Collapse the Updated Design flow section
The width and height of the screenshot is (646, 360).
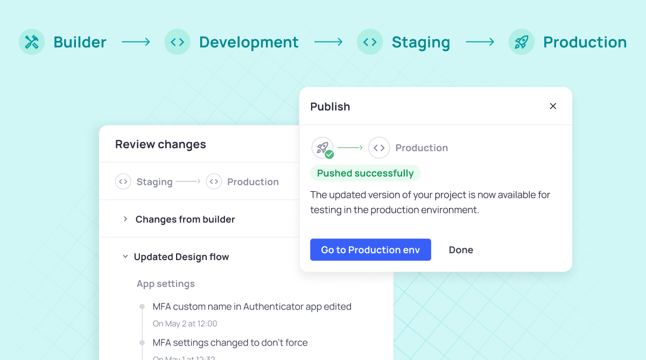pyautogui.click(x=125, y=257)
